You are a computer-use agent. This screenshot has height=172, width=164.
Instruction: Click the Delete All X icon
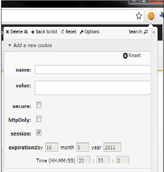pos(7,32)
